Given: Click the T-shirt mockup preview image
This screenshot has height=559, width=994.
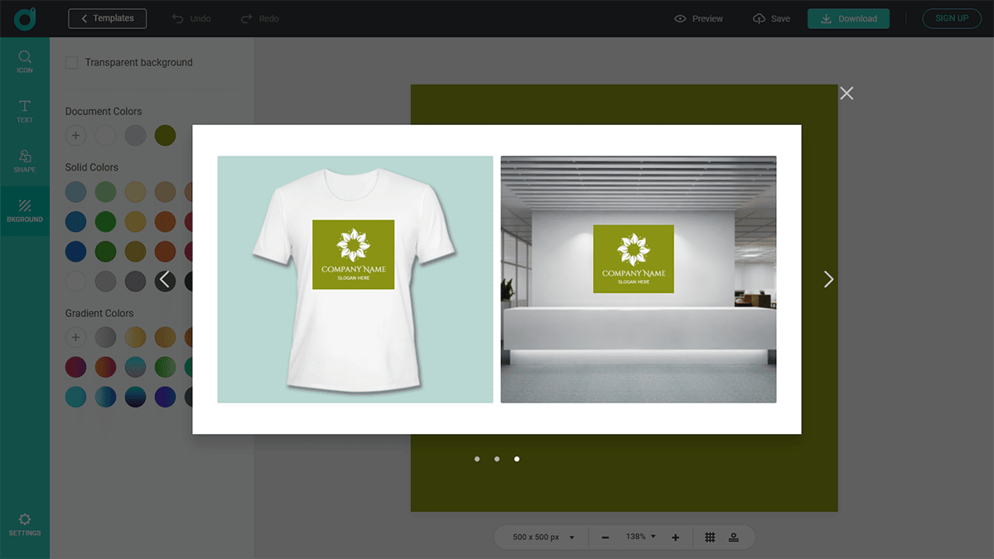Looking at the screenshot, I should [355, 279].
